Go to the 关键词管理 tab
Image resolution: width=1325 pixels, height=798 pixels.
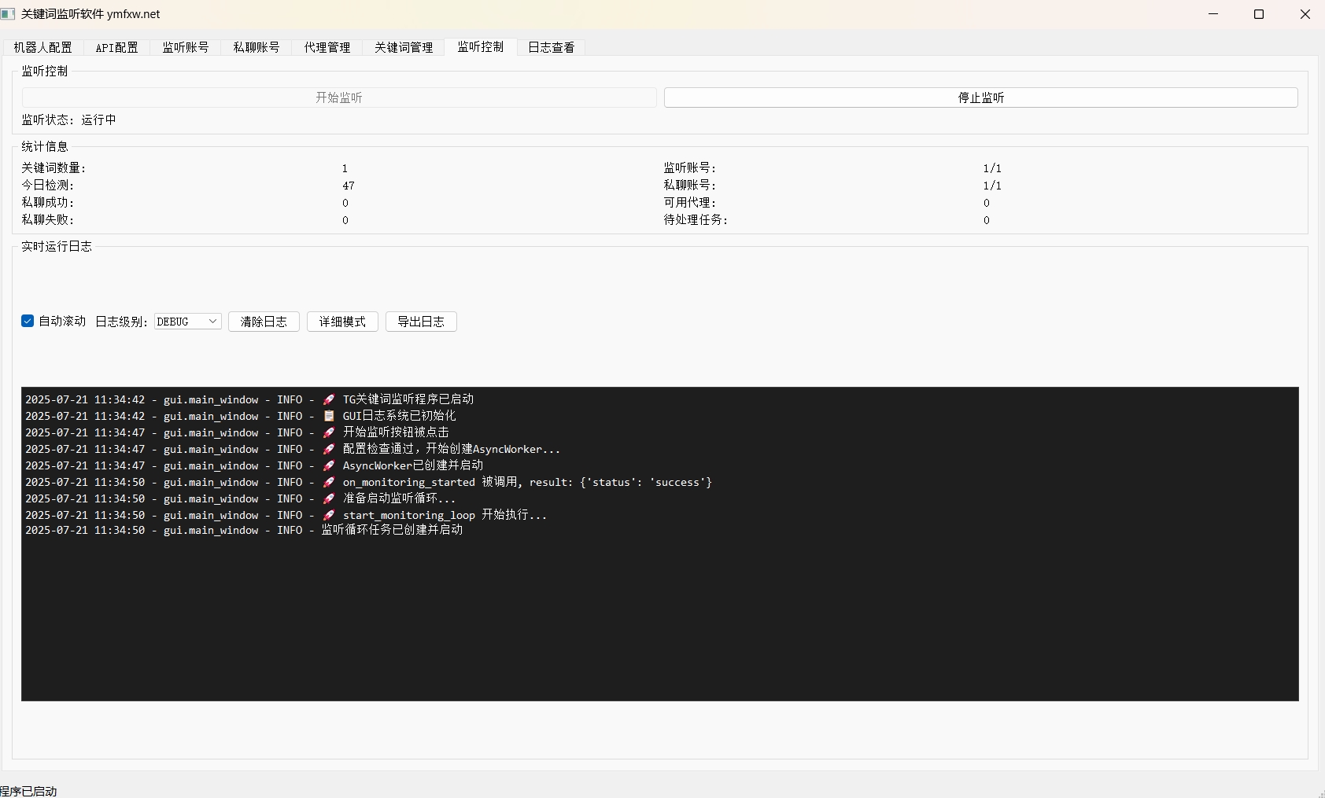coord(404,47)
